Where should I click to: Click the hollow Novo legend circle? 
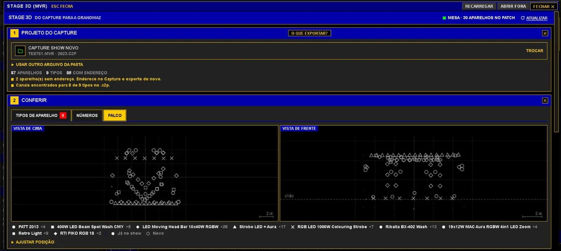click(148, 233)
